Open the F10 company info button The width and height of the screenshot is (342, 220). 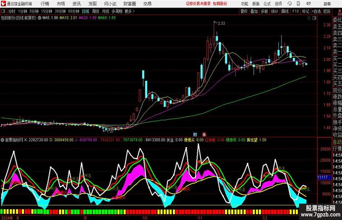click(295, 11)
